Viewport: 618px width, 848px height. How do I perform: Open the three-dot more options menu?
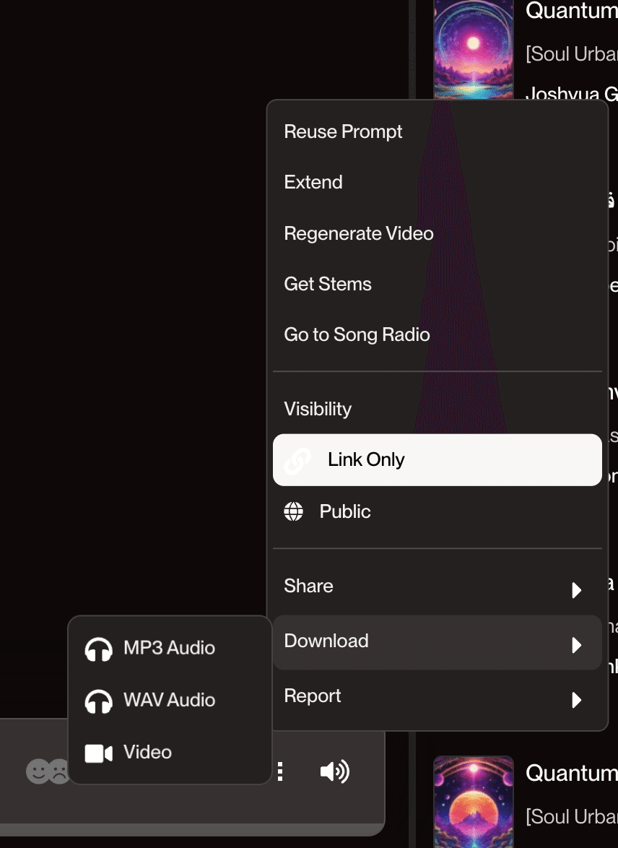pyautogui.click(x=280, y=771)
